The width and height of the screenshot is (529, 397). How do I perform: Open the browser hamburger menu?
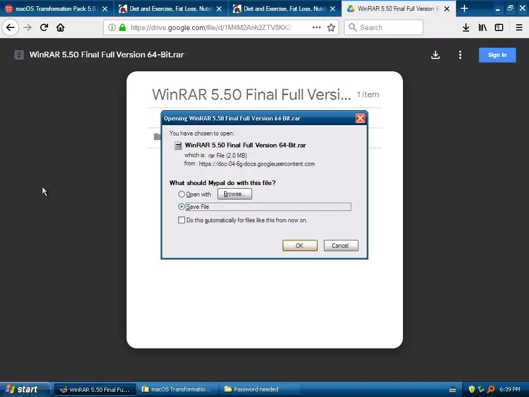[519, 27]
